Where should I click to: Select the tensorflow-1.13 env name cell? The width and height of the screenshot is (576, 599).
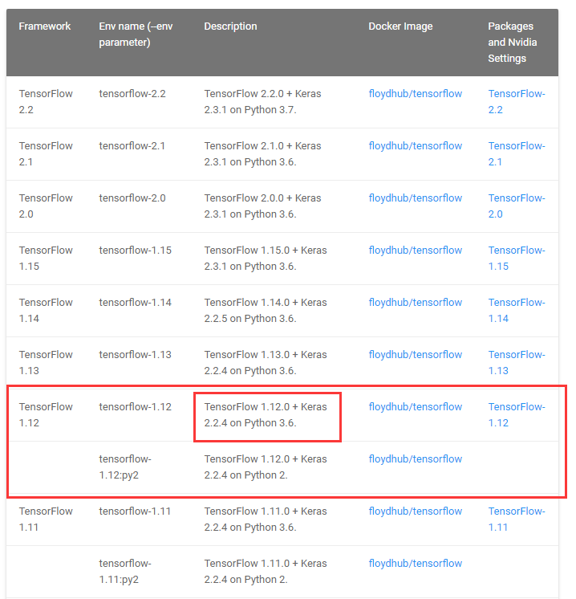tap(135, 355)
